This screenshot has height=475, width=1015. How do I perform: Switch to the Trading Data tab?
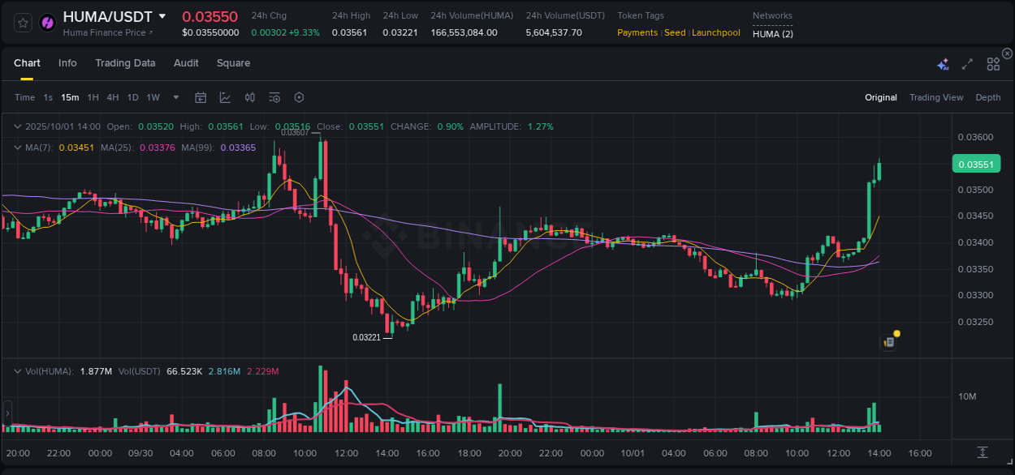tap(125, 63)
